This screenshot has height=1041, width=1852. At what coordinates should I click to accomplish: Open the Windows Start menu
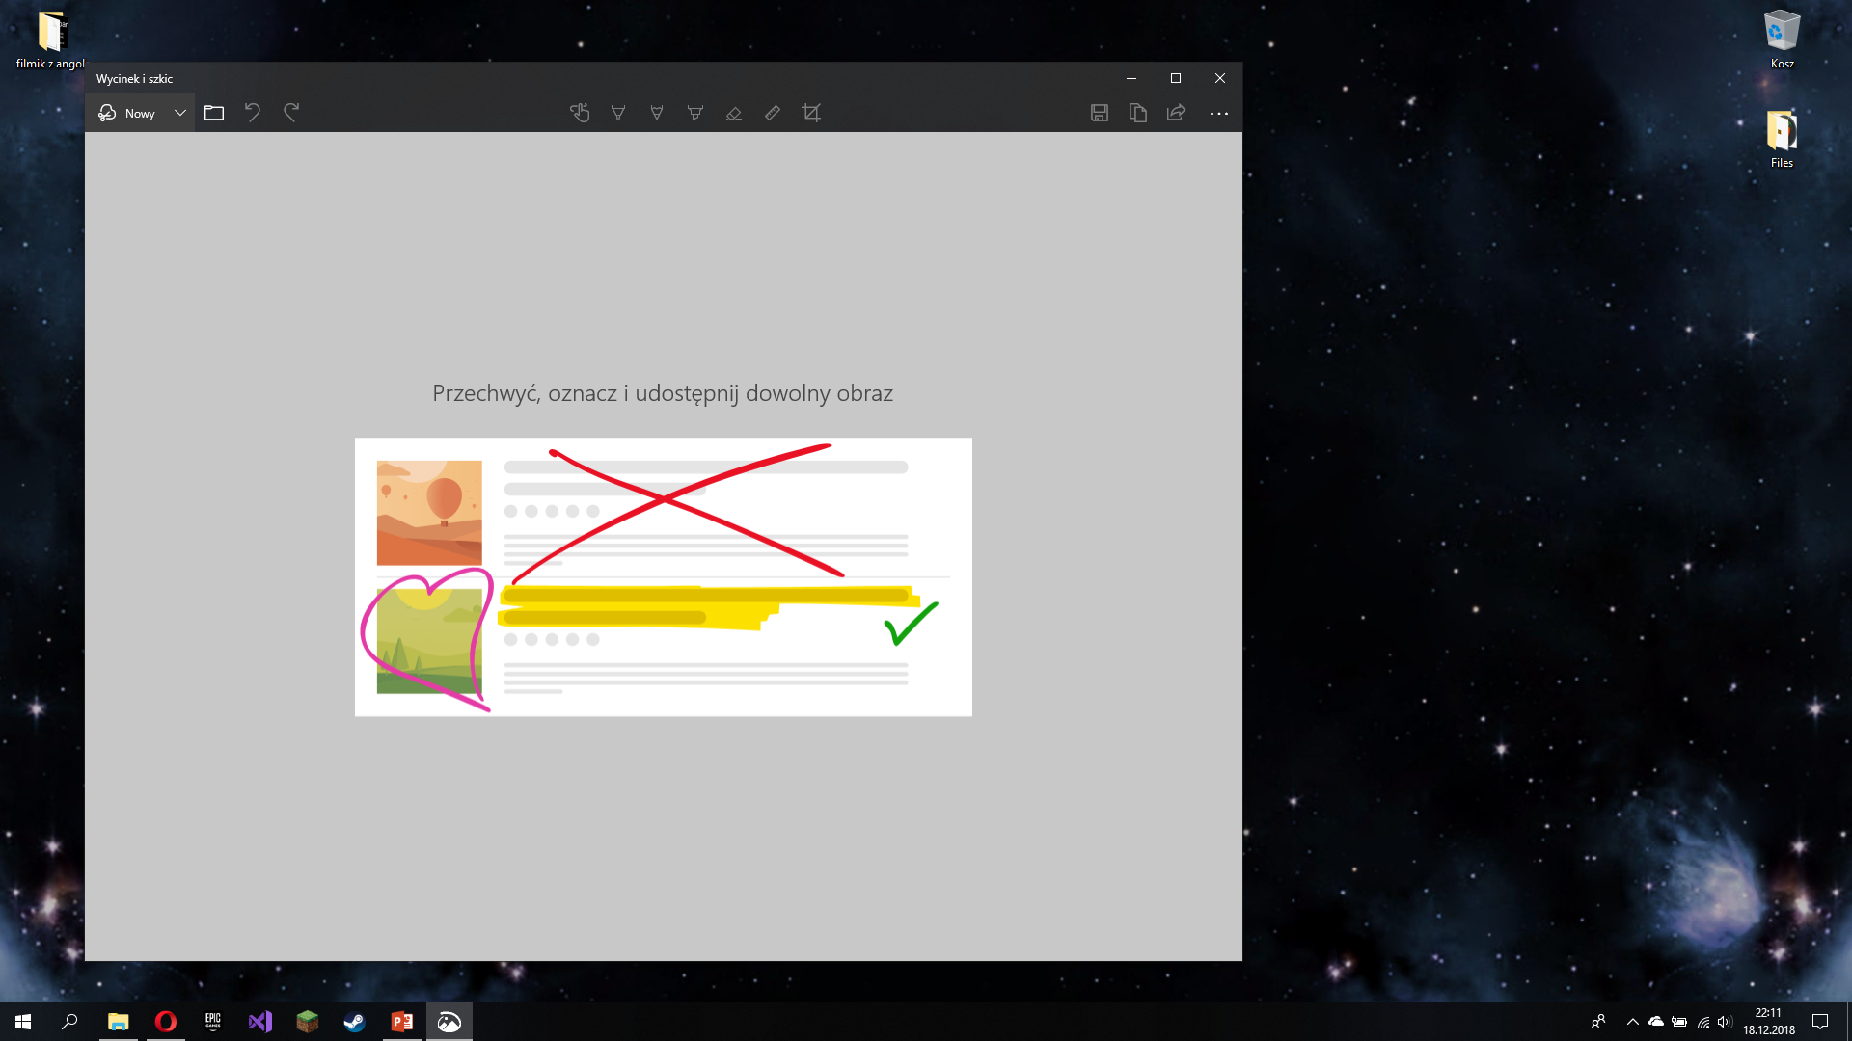[x=21, y=1021]
